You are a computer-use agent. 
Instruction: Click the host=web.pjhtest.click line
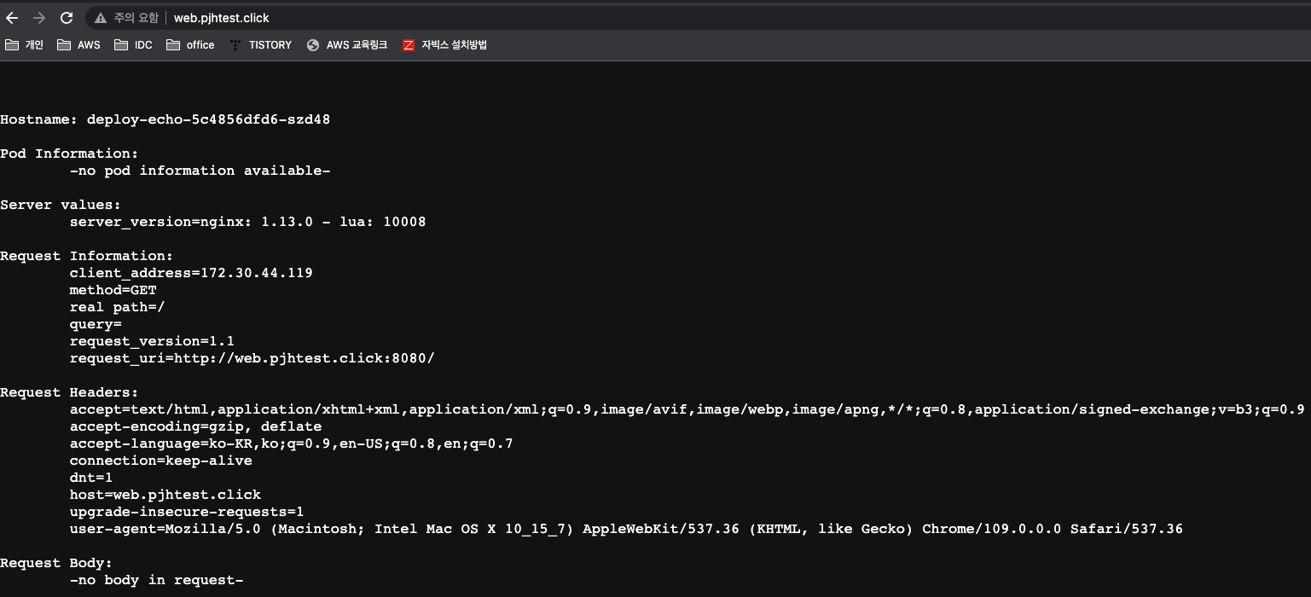165,495
